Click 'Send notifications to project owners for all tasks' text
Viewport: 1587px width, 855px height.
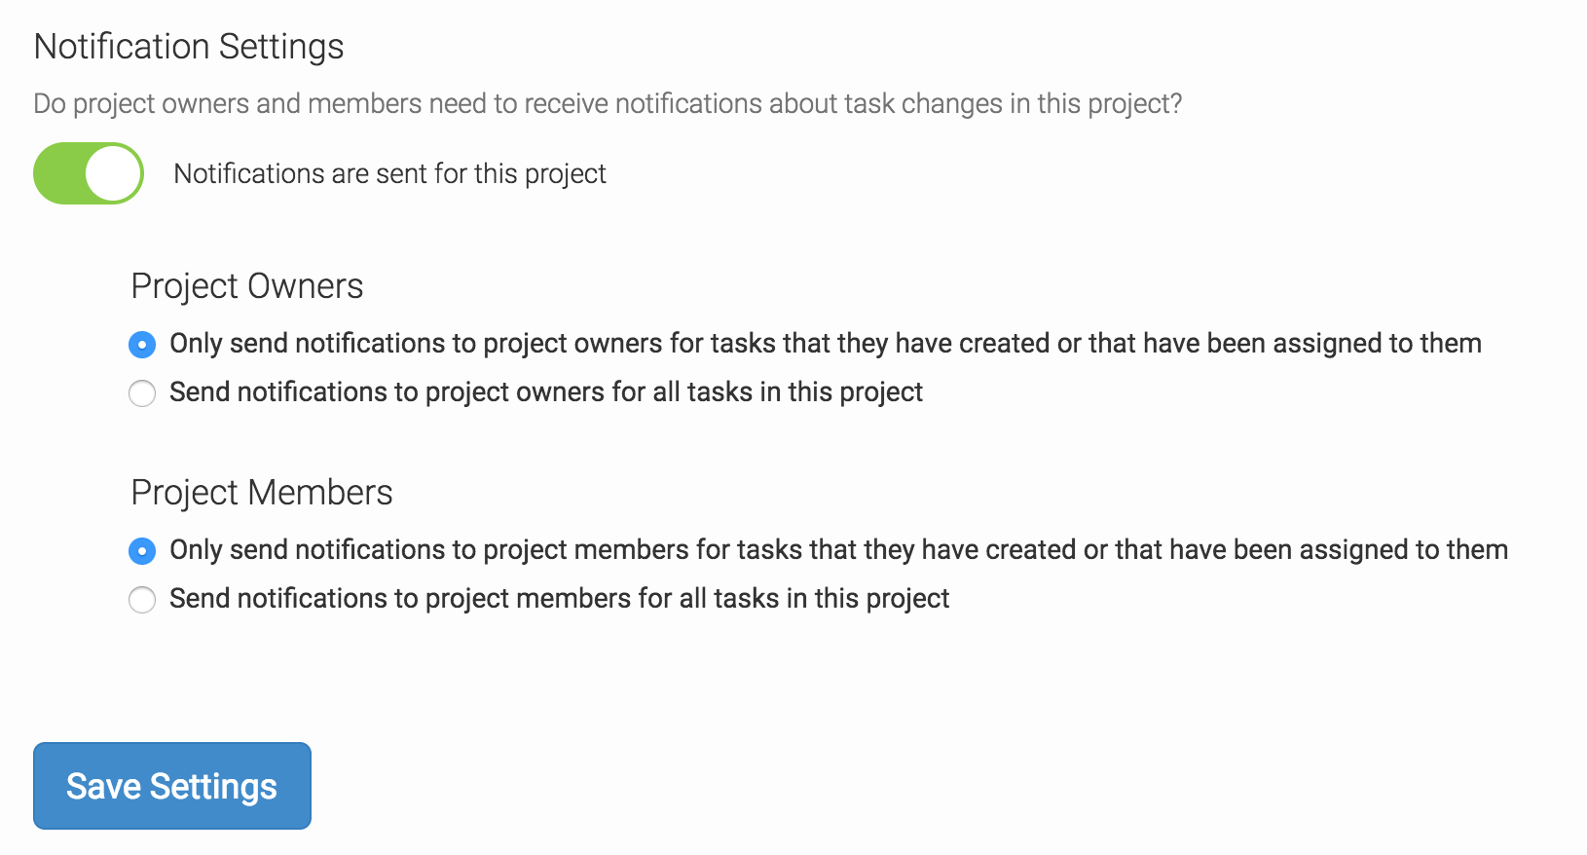545,392
